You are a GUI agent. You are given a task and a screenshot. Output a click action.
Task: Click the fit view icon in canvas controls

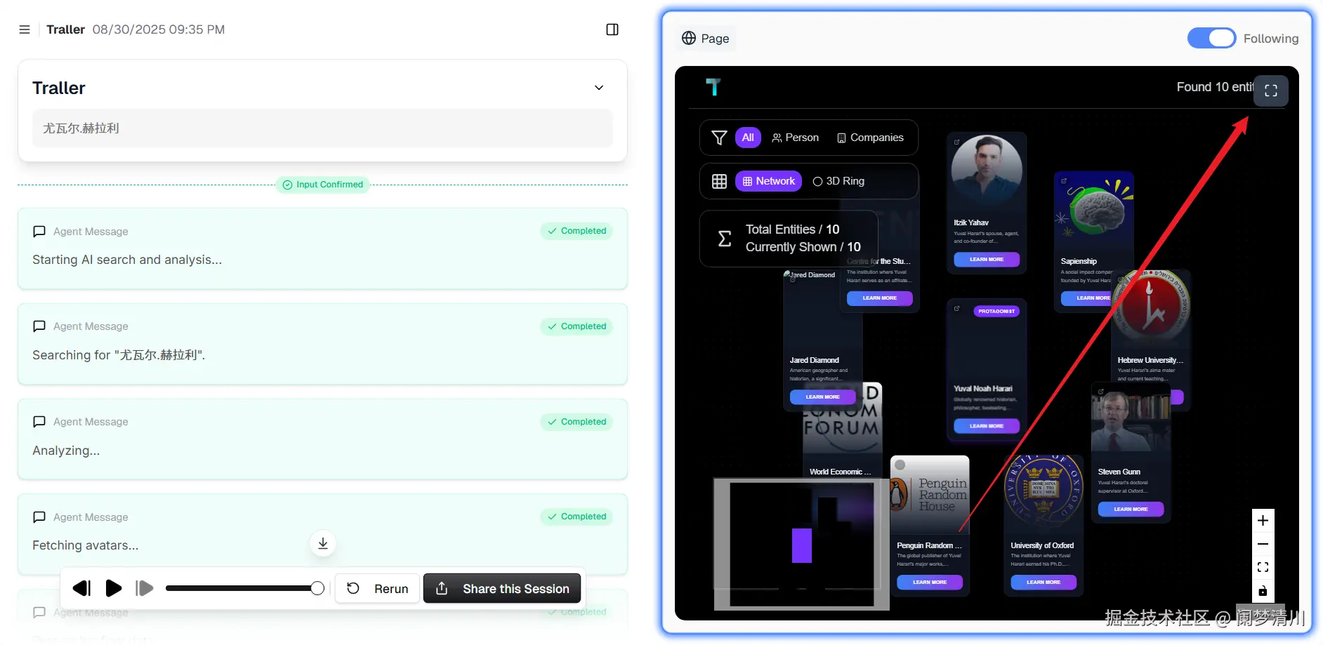point(1263,567)
